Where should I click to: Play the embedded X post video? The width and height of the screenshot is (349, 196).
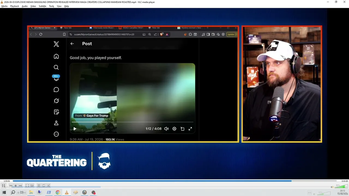coord(75,129)
